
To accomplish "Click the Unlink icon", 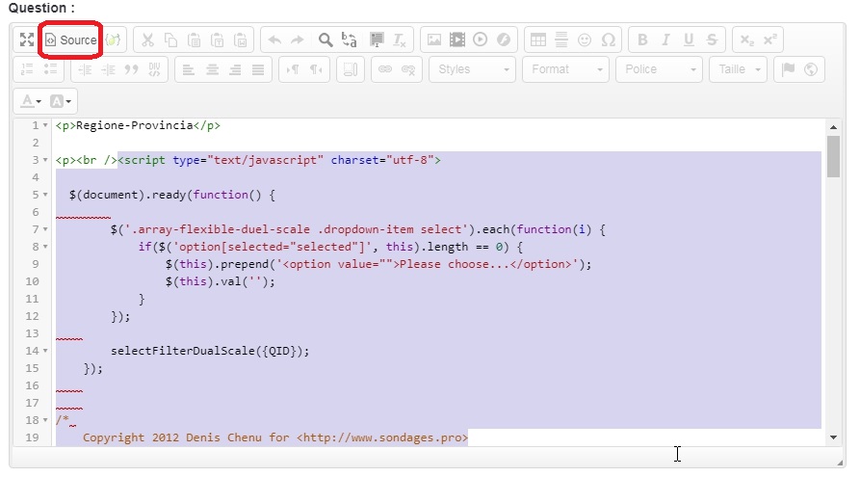I will (x=408, y=69).
